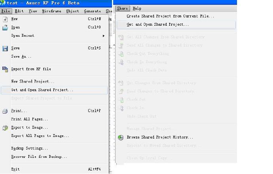Select Recover File from Backup...

[x=39, y=157]
